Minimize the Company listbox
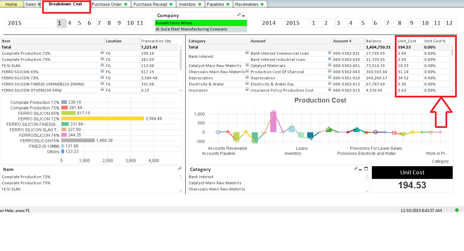 [x=243, y=15]
